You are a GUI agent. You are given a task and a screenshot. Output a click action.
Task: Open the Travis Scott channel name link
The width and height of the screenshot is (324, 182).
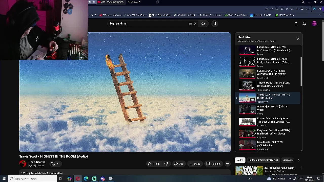35,162
